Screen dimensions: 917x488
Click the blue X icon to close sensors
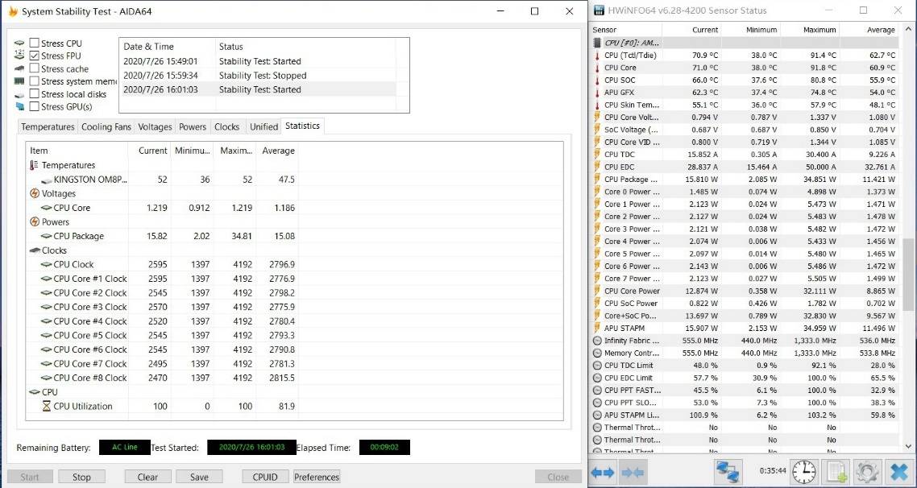[898, 472]
